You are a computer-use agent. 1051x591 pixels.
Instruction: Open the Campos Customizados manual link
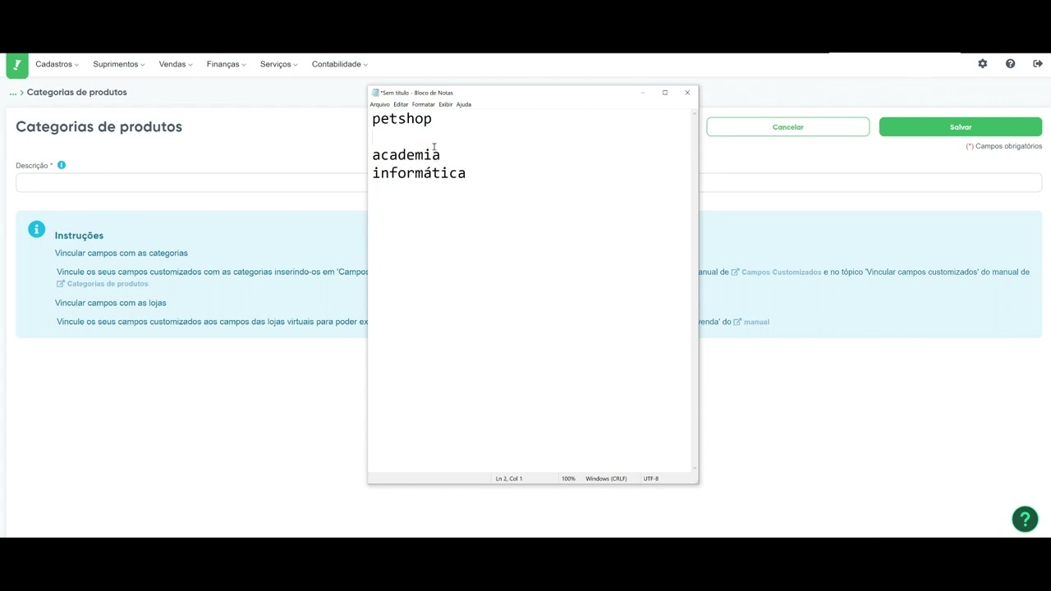click(776, 272)
